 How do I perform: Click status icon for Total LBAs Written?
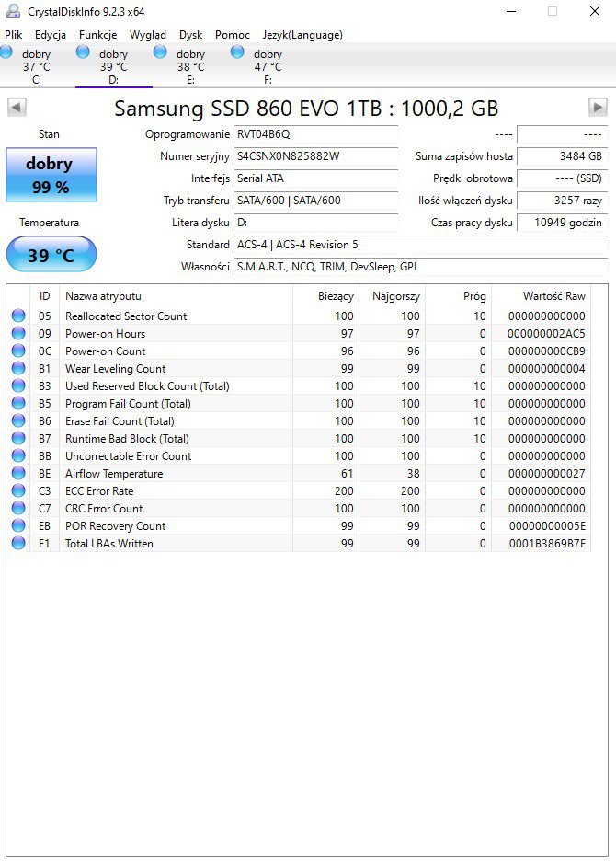18,543
